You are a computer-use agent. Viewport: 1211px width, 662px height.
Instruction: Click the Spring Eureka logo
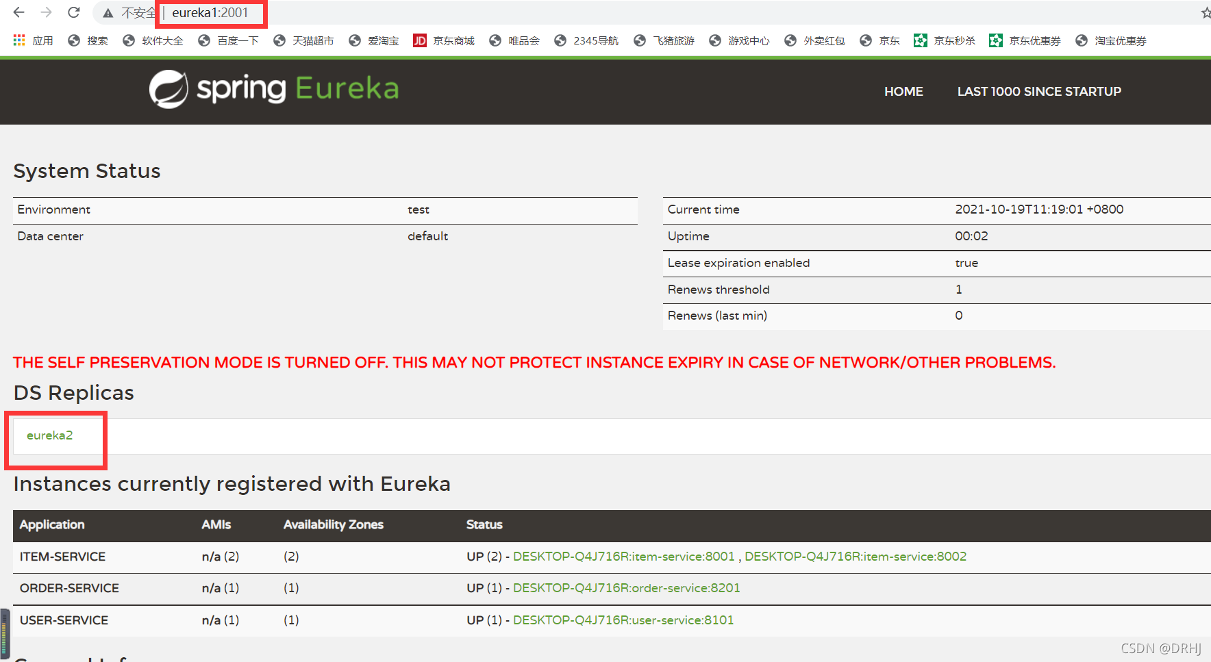[x=274, y=89]
